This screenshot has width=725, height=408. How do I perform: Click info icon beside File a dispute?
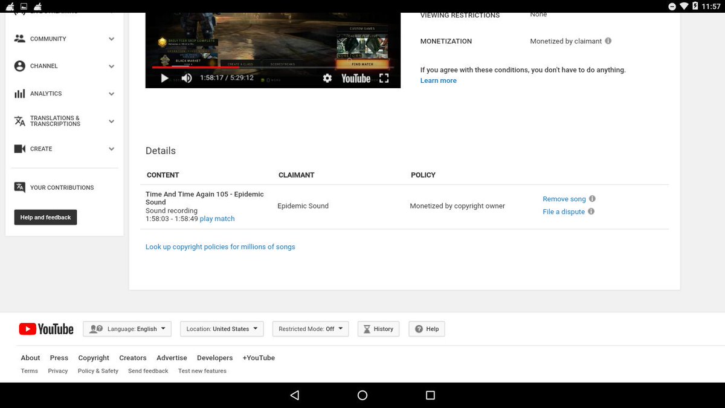(x=591, y=212)
